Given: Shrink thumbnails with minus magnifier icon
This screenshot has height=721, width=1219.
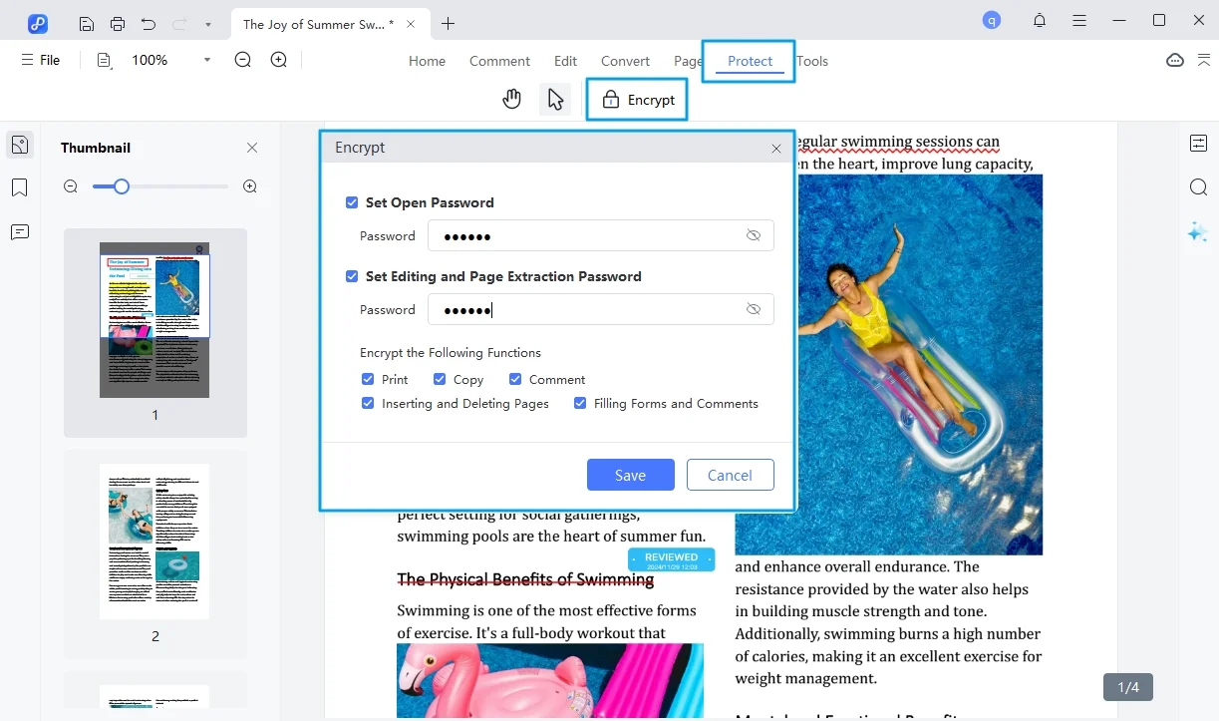Looking at the screenshot, I should (x=71, y=186).
